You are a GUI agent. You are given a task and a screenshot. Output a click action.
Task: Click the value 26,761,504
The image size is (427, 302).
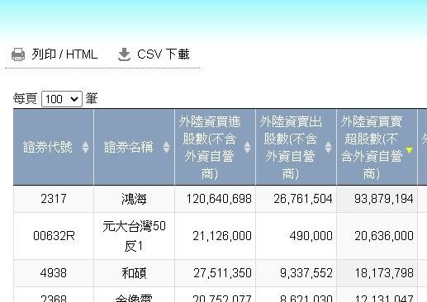coord(303,199)
